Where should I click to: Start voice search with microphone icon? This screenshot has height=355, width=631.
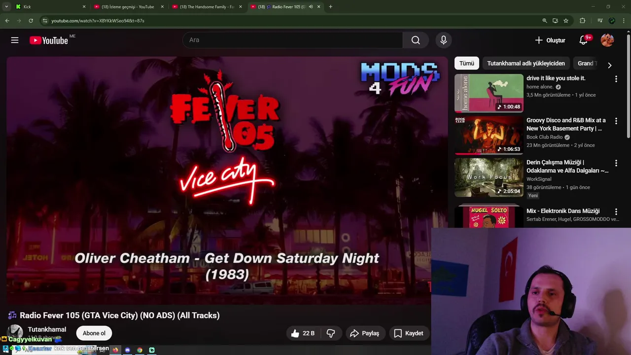[443, 40]
